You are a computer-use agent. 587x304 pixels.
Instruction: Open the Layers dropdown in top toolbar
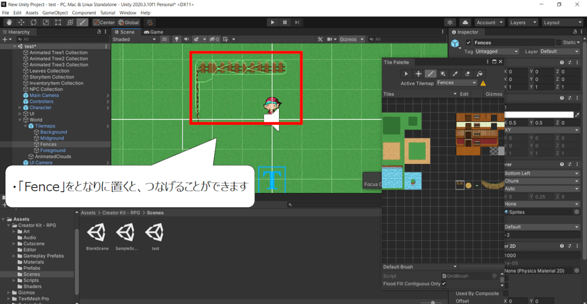tap(522, 22)
